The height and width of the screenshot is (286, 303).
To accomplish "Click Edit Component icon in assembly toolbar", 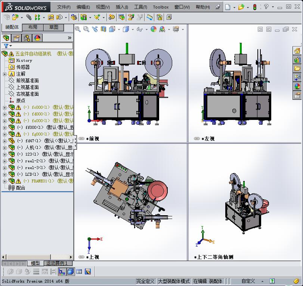I will click(x=7, y=18).
